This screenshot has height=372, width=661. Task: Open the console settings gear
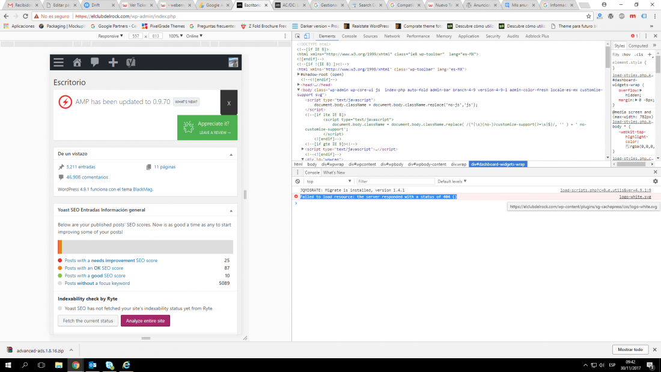(x=656, y=181)
